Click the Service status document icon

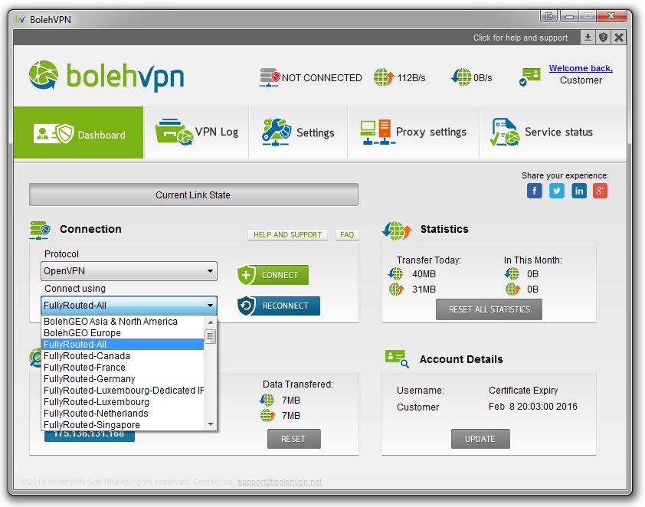tap(505, 132)
